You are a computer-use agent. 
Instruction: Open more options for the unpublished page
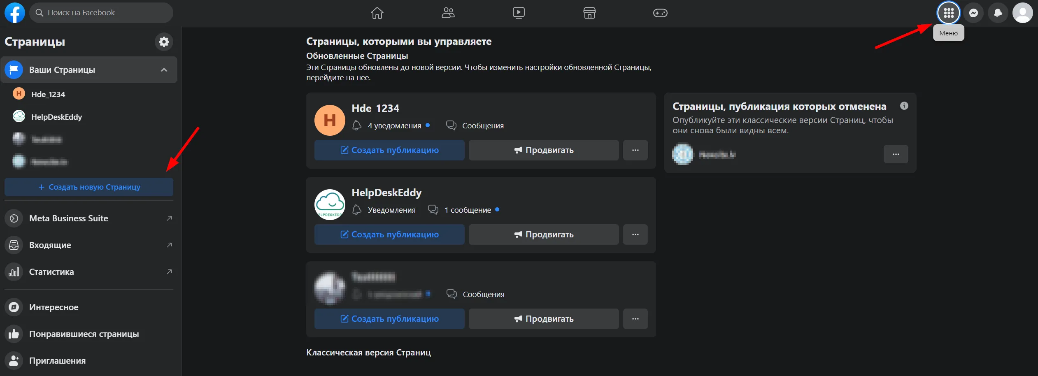(896, 154)
